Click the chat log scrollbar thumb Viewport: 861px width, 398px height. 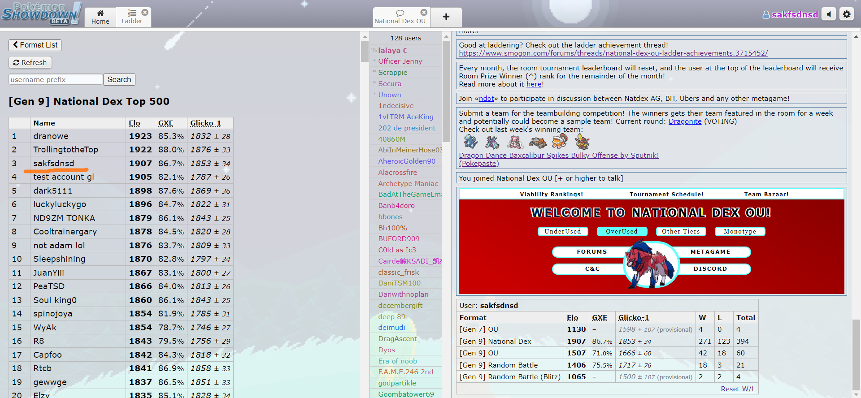(x=856, y=355)
